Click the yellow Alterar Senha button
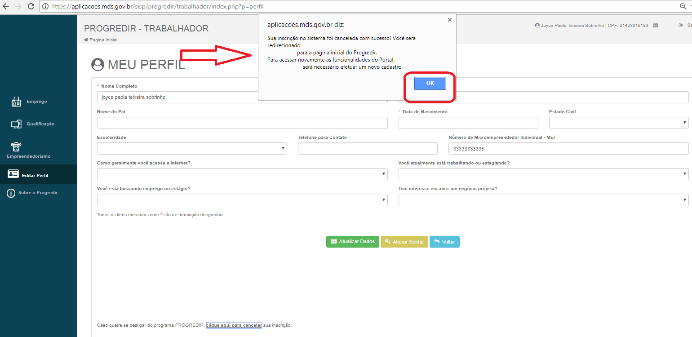The height and width of the screenshot is (337, 692). (x=404, y=242)
